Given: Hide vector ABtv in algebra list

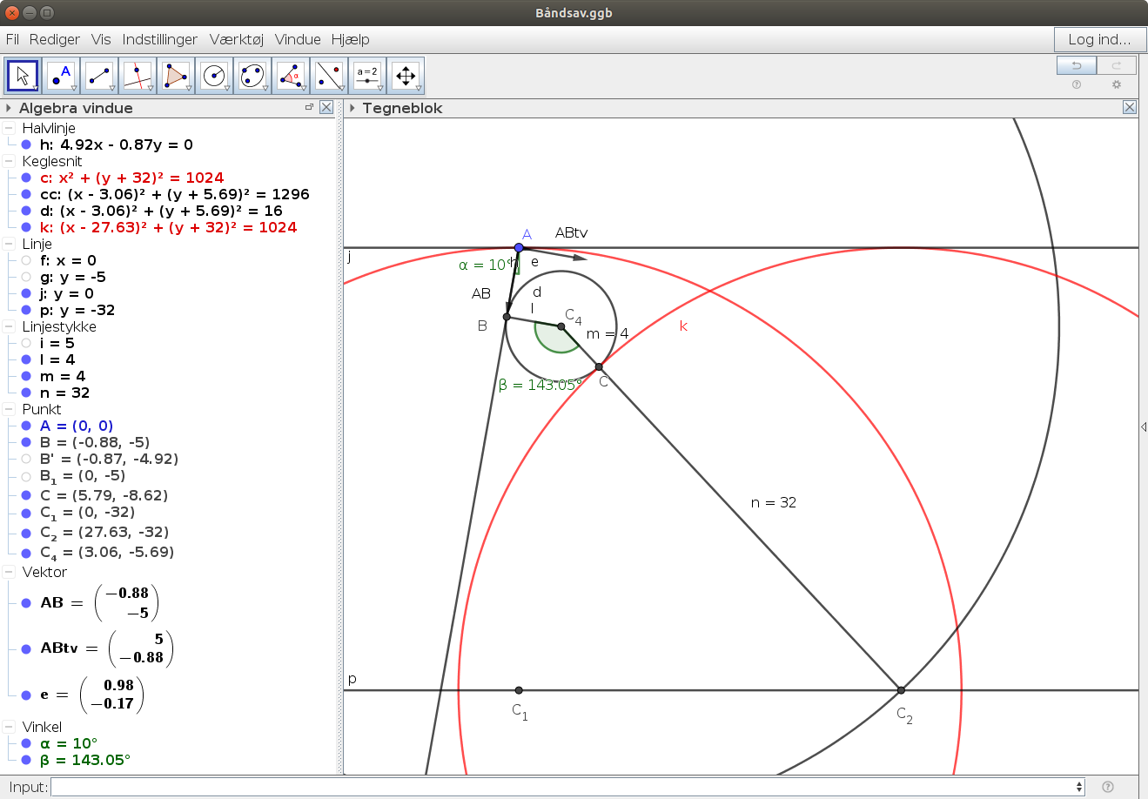Looking at the screenshot, I should (x=26, y=648).
